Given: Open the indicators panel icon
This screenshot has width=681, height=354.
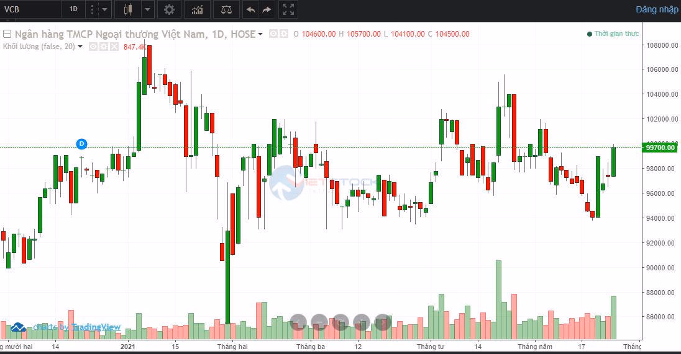Looking at the screenshot, I should pos(197,9).
